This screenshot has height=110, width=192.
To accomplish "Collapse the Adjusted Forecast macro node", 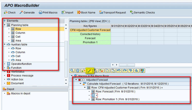I will tap(76, 80).
